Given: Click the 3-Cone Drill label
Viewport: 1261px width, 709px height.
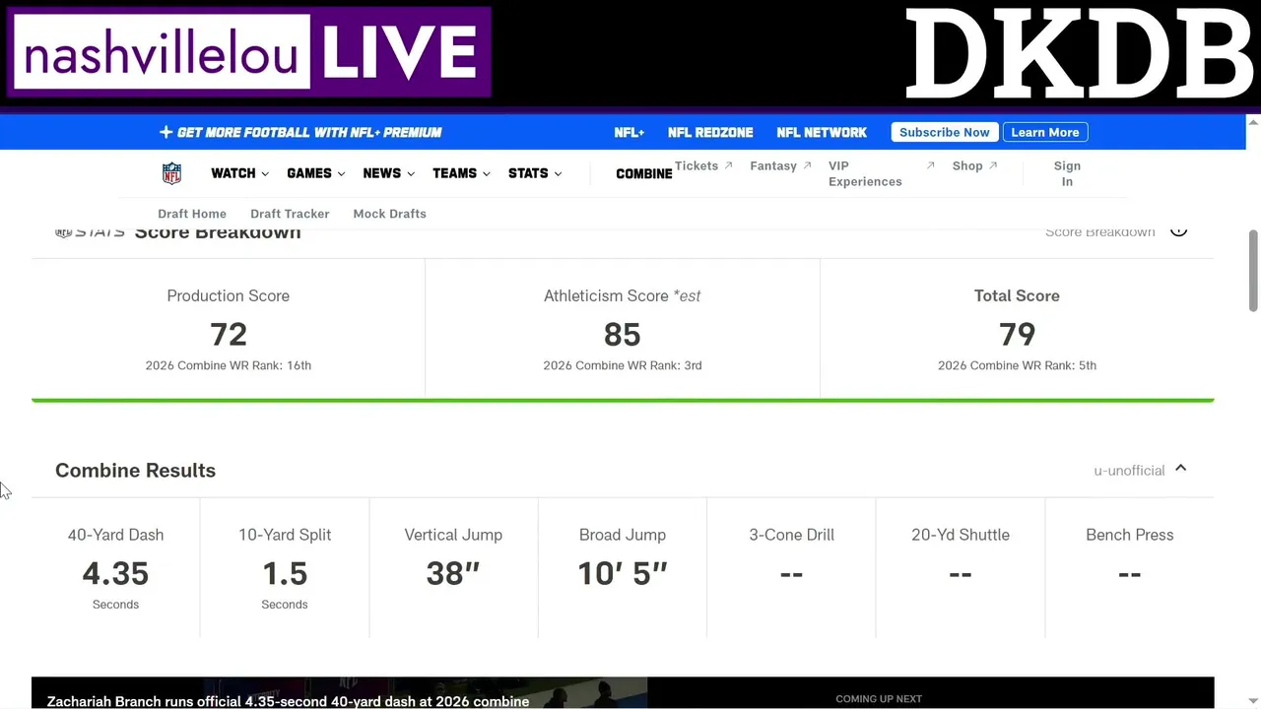Looking at the screenshot, I should [791, 535].
